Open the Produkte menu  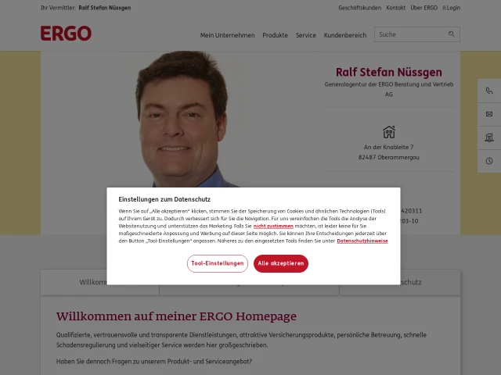275,35
